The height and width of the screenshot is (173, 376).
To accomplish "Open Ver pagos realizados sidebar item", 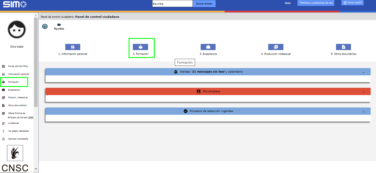I will 18,131.
